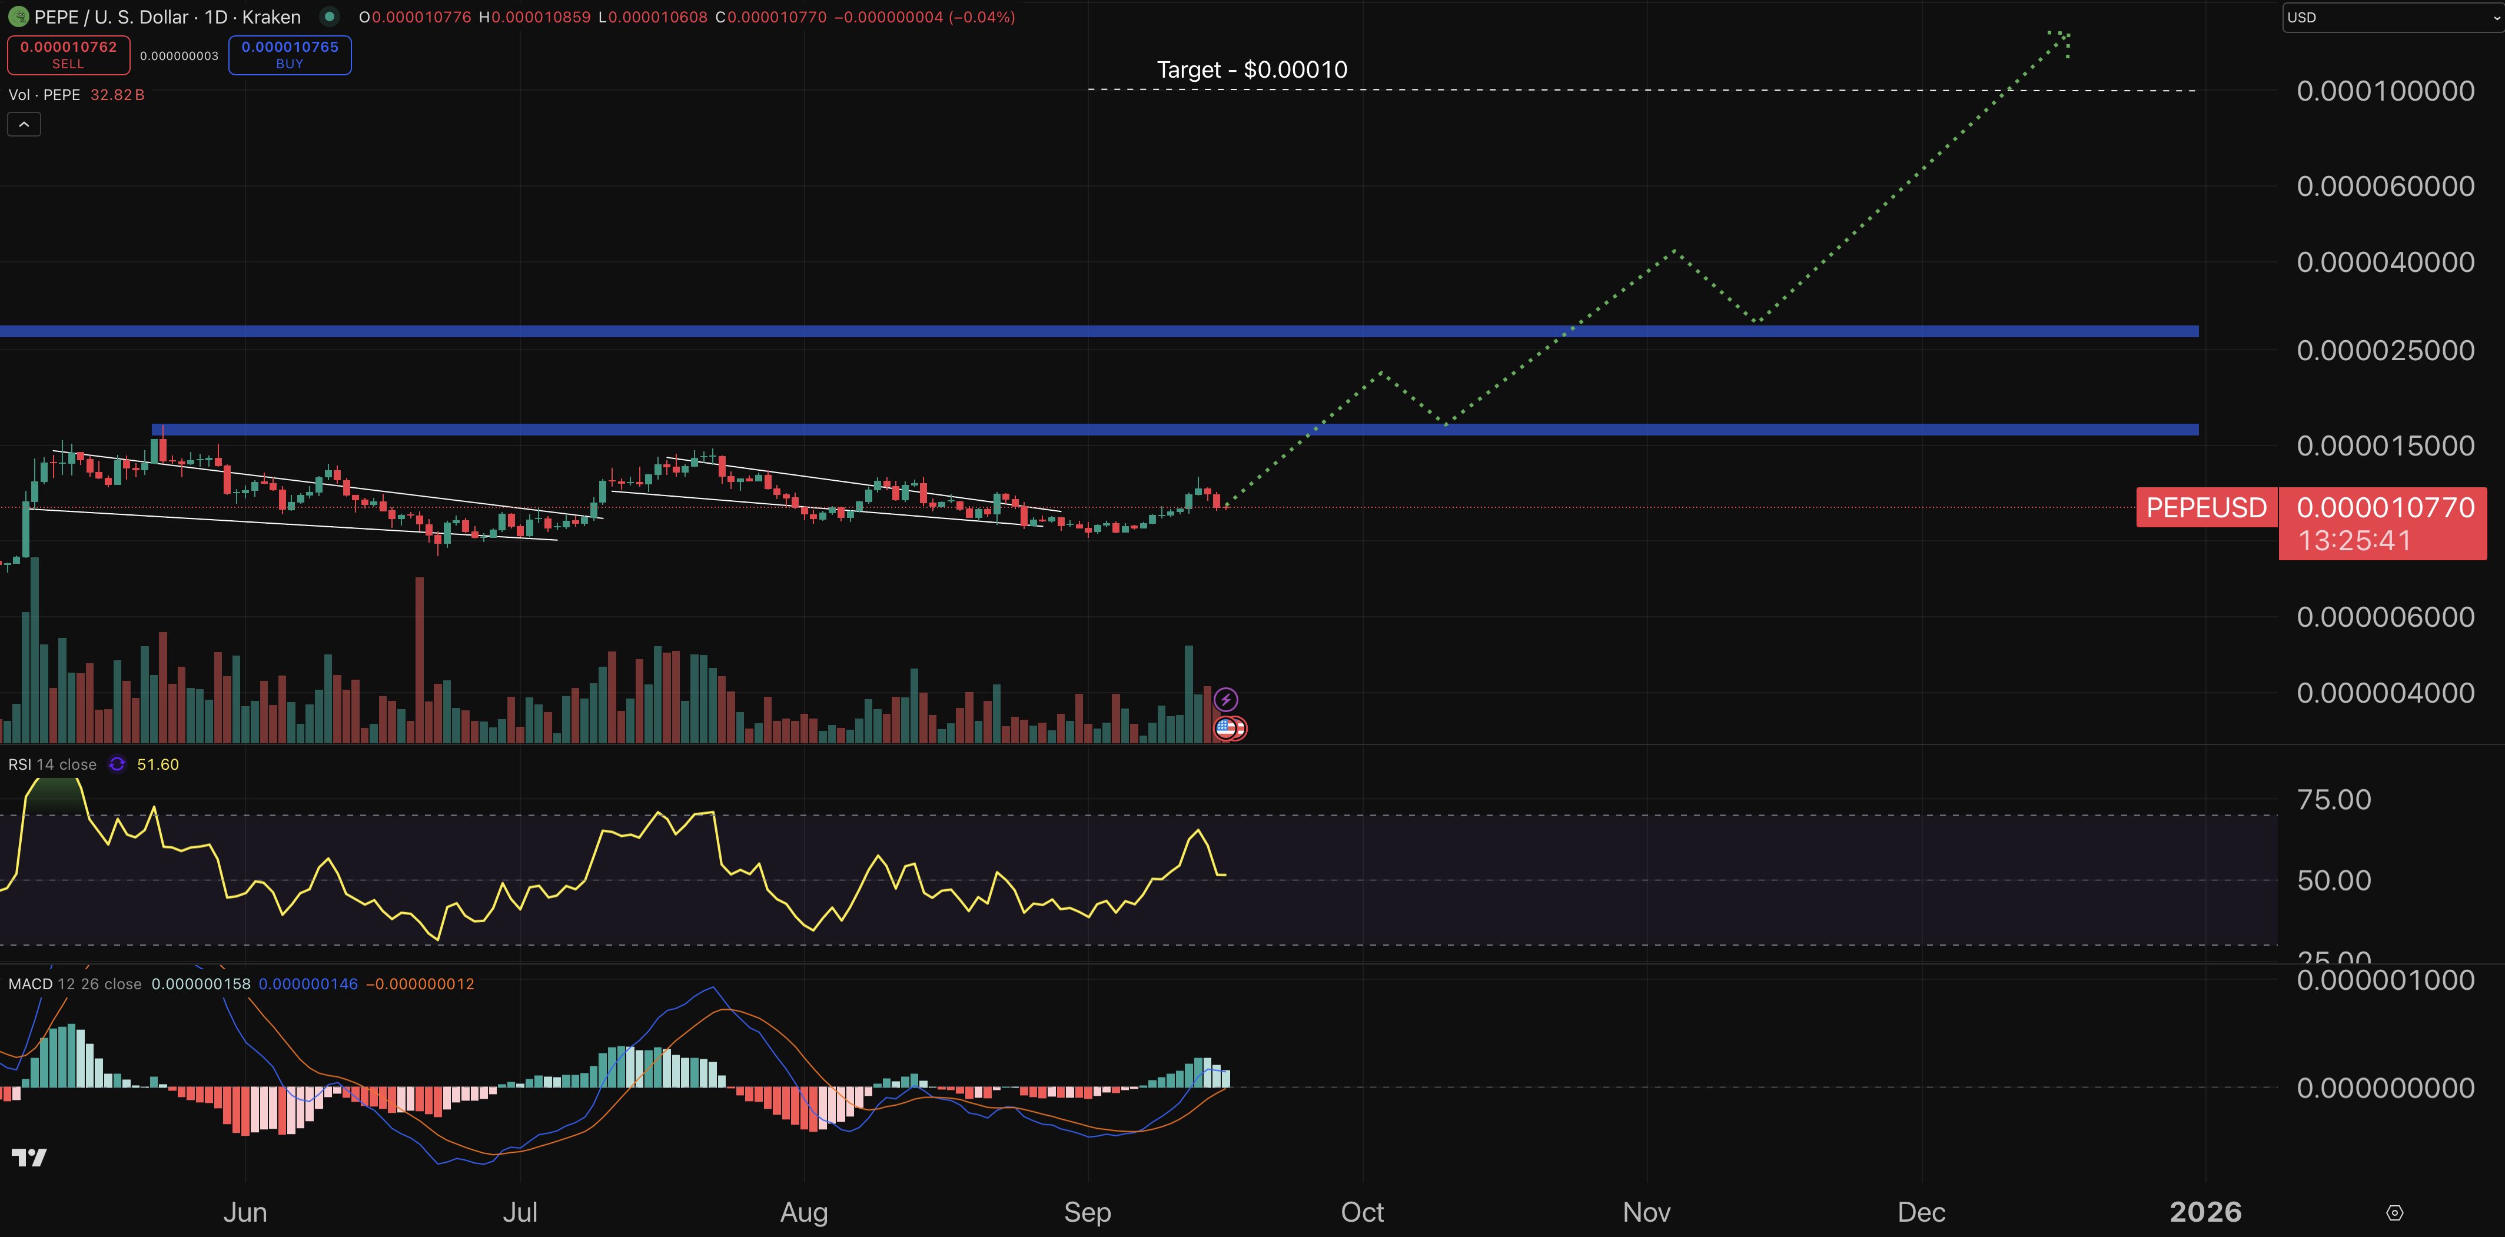
Task: Click the Target - $0.00010 annotation text
Action: coord(1251,69)
